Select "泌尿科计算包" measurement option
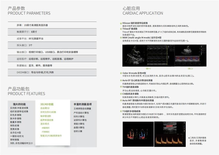Viewport: 219px width, 155px height. [80, 120]
